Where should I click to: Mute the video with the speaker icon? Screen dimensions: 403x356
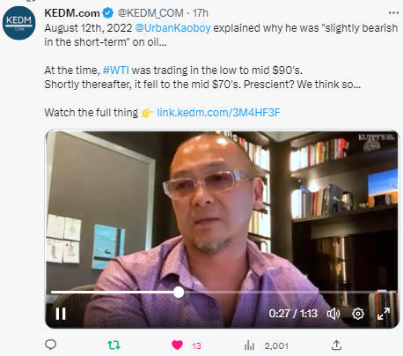pyautogui.click(x=333, y=314)
